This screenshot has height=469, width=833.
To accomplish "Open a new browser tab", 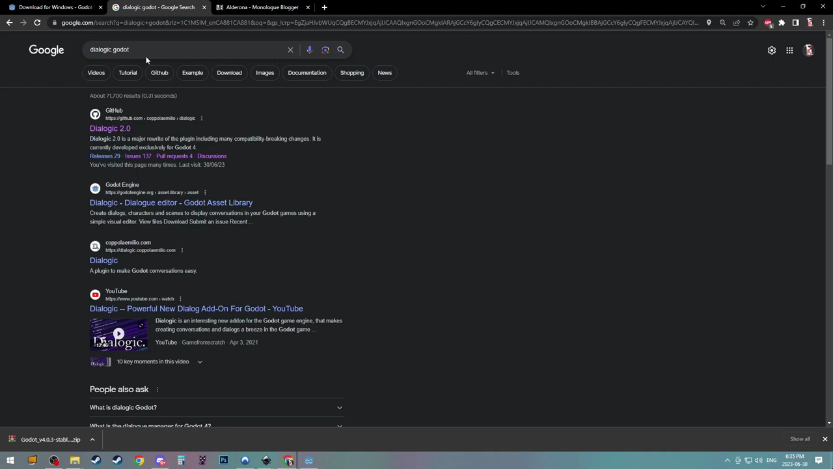I will coord(324,7).
